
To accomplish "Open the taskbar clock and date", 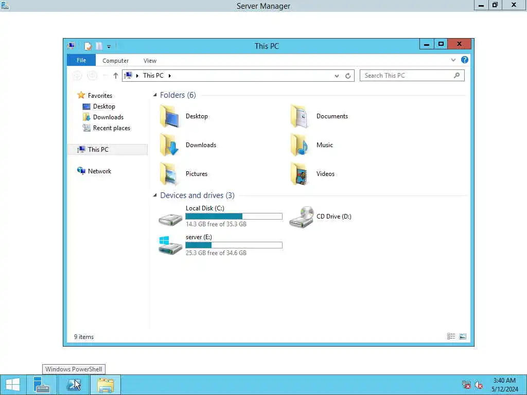I will 504,385.
